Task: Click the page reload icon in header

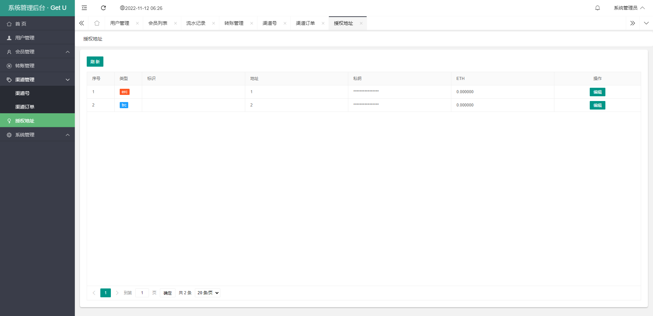Action: [x=103, y=8]
